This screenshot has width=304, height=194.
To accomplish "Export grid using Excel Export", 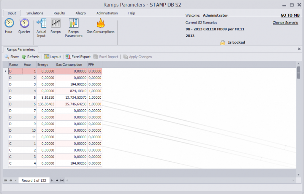I will tap(78, 57).
